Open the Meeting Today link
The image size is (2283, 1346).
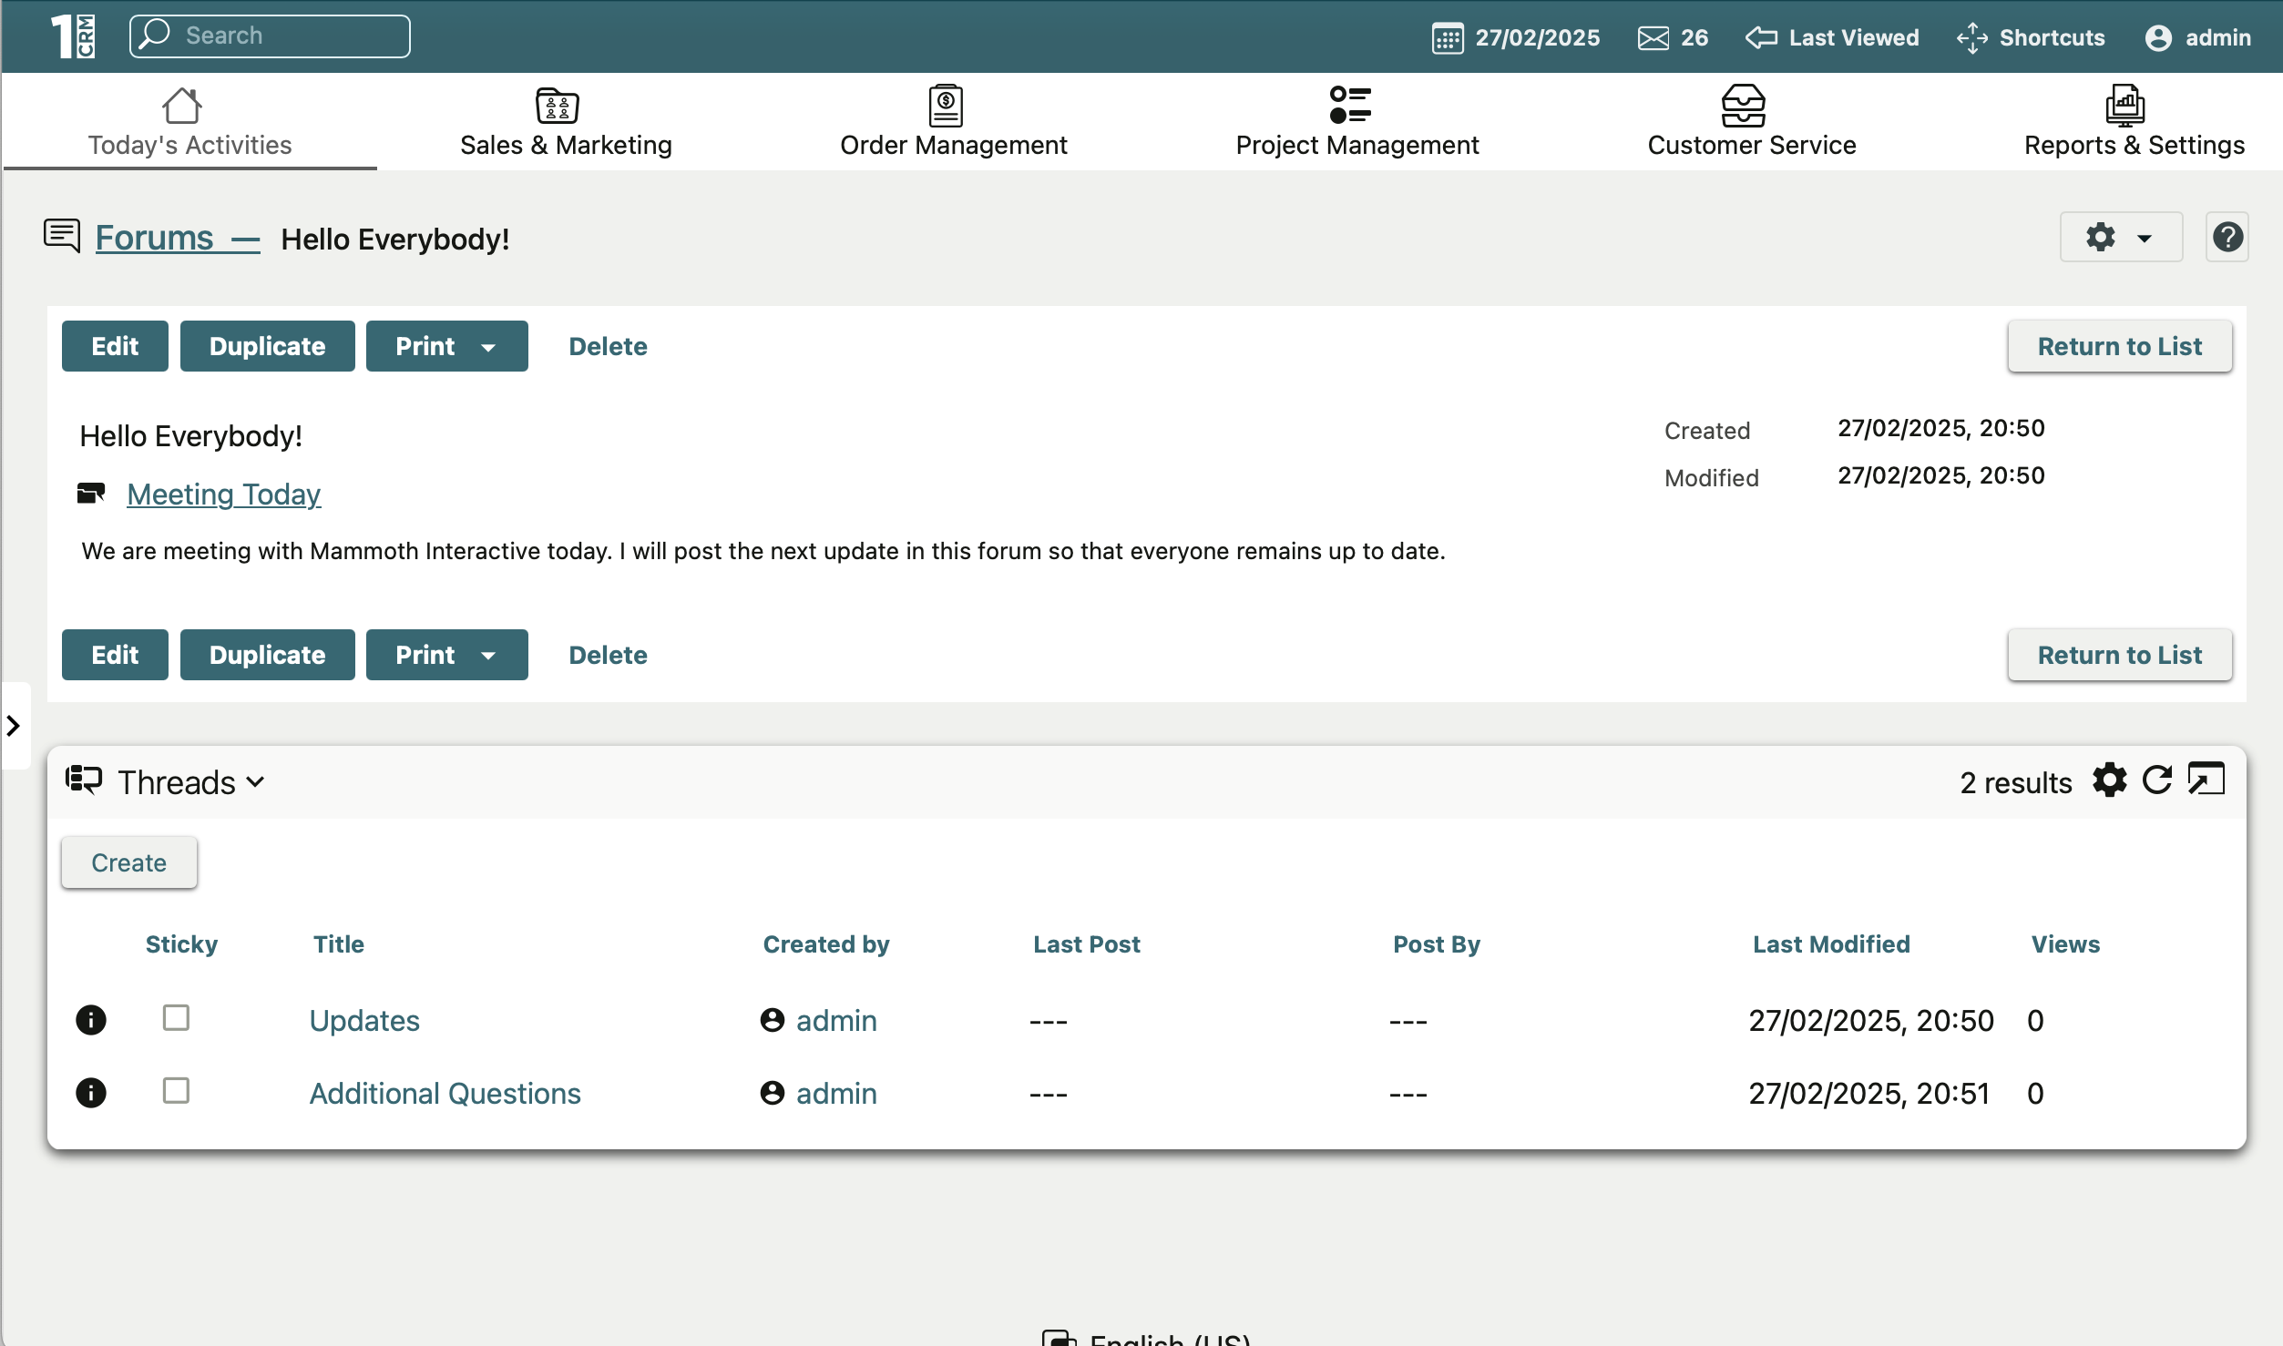coord(223,494)
